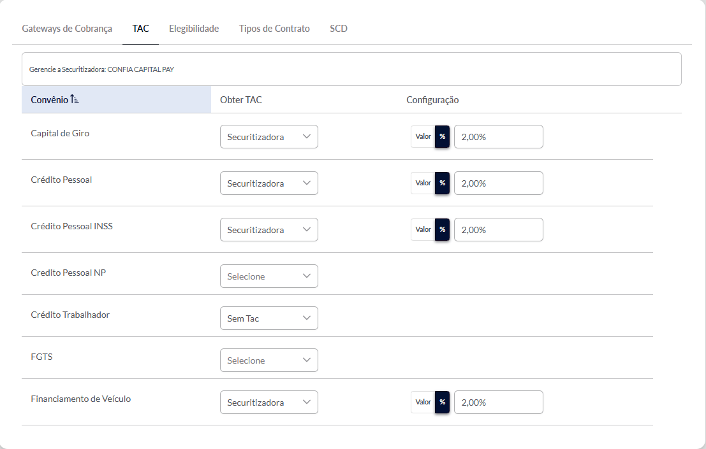Click the Crédito Trabalhador row label

click(70, 315)
